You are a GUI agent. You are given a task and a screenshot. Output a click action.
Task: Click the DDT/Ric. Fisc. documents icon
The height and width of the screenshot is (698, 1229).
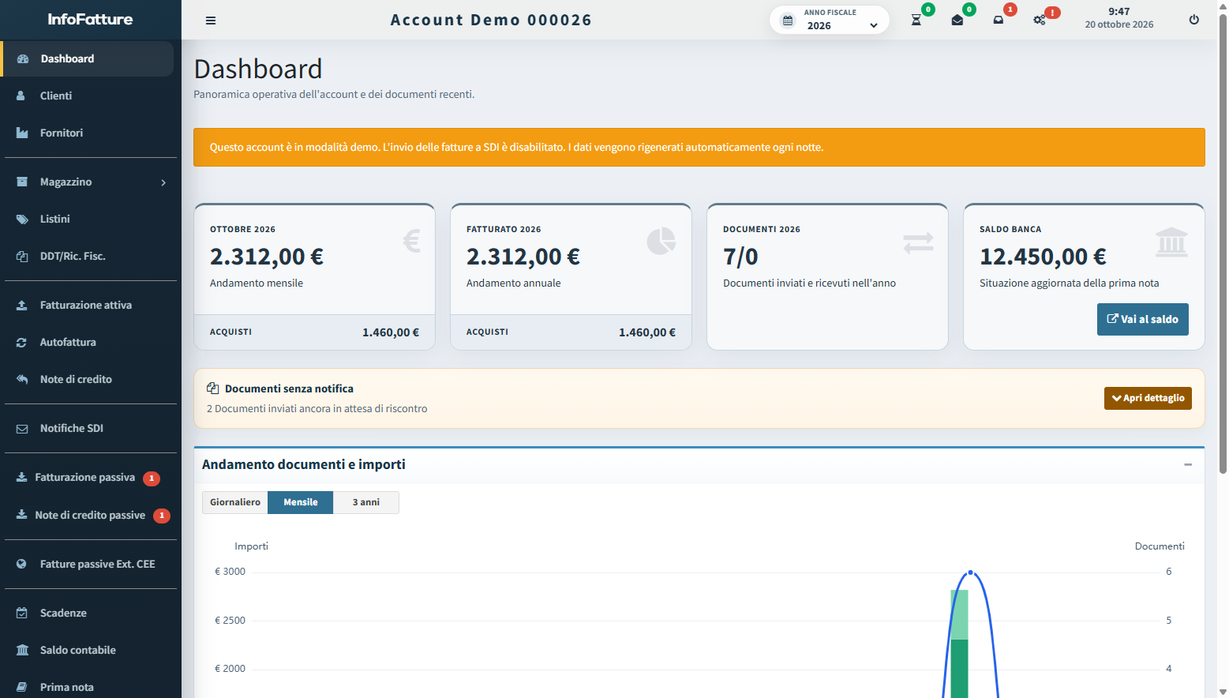22,256
